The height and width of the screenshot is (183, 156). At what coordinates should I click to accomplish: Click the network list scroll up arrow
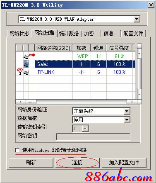click(x=139, y=54)
